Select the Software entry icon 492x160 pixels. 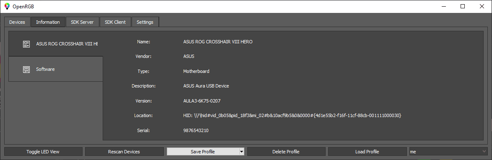point(26,69)
